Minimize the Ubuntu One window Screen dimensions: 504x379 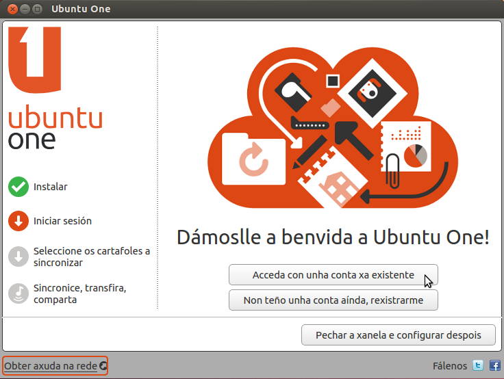coord(25,9)
